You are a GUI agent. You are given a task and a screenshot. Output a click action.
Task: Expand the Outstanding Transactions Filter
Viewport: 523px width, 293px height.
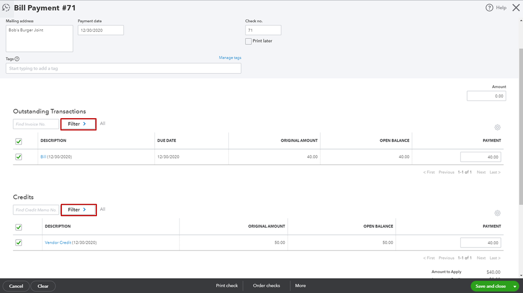click(79, 124)
